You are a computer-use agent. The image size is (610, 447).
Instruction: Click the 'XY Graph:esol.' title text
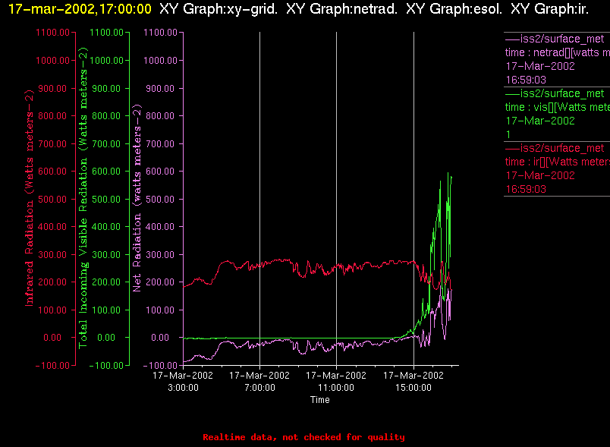pyautogui.click(x=454, y=9)
